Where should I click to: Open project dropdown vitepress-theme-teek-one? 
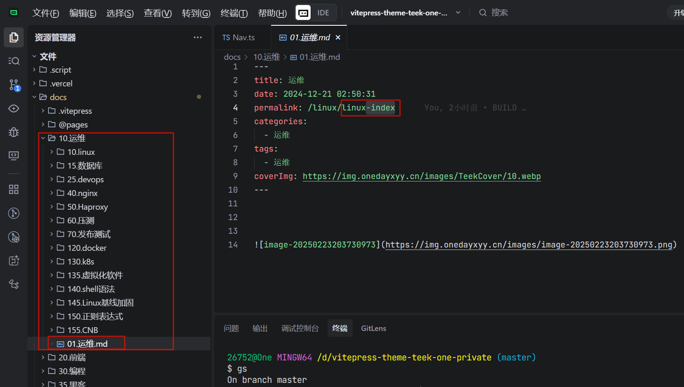(x=405, y=13)
